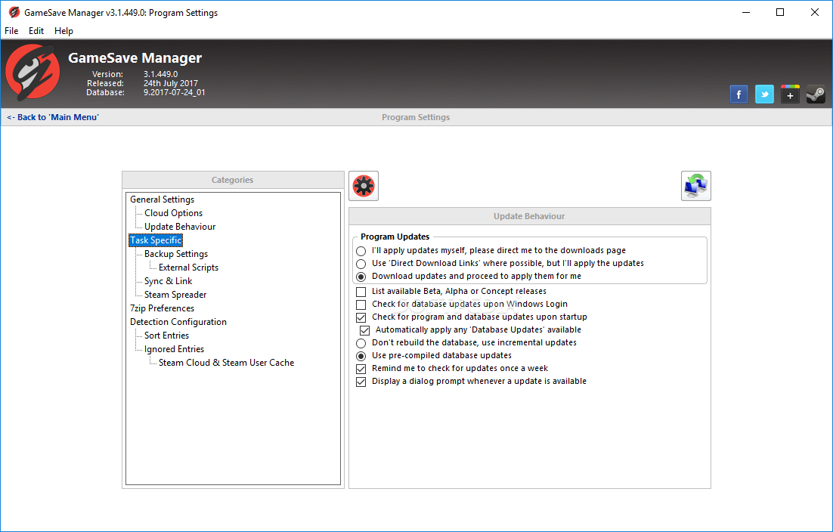833x532 pixels.
Task: Click the GameSave Manager logo in header
Action: (33, 73)
